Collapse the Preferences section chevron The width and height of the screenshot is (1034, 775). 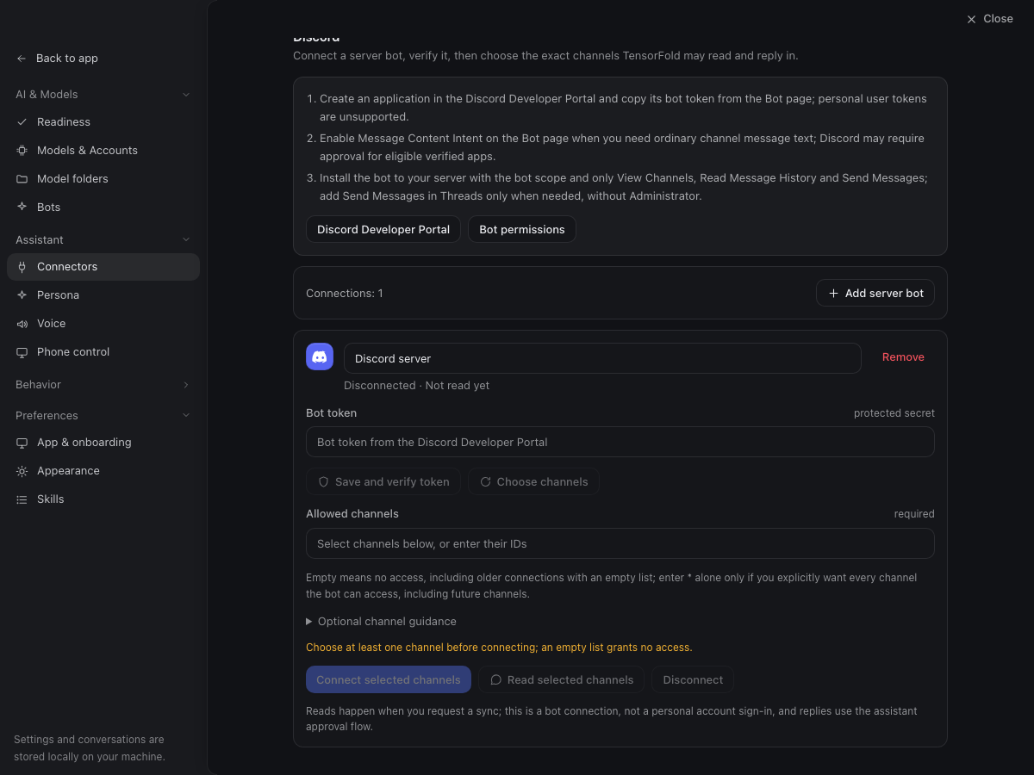[x=186, y=416]
